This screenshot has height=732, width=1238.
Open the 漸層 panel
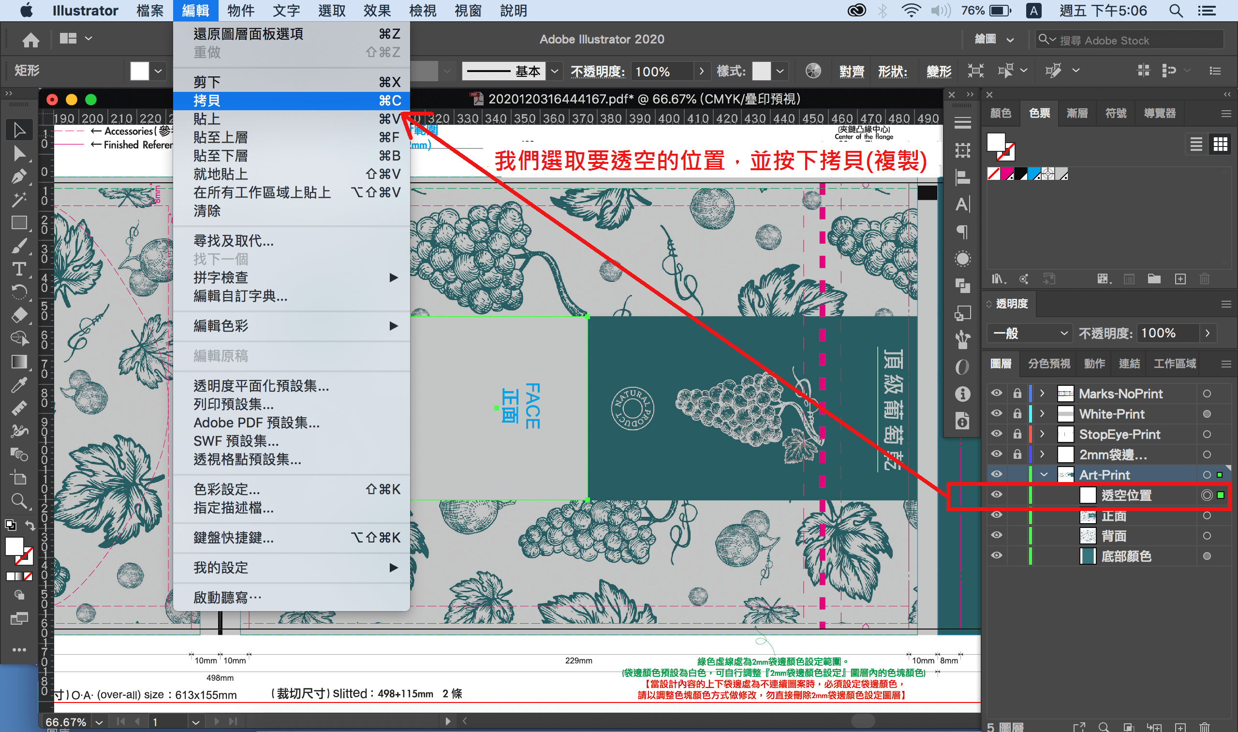[x=1078, y=113]
